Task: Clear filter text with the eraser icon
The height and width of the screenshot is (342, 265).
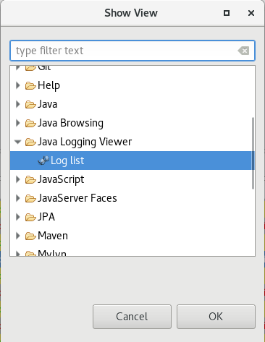Action: (x=243, y=51)
